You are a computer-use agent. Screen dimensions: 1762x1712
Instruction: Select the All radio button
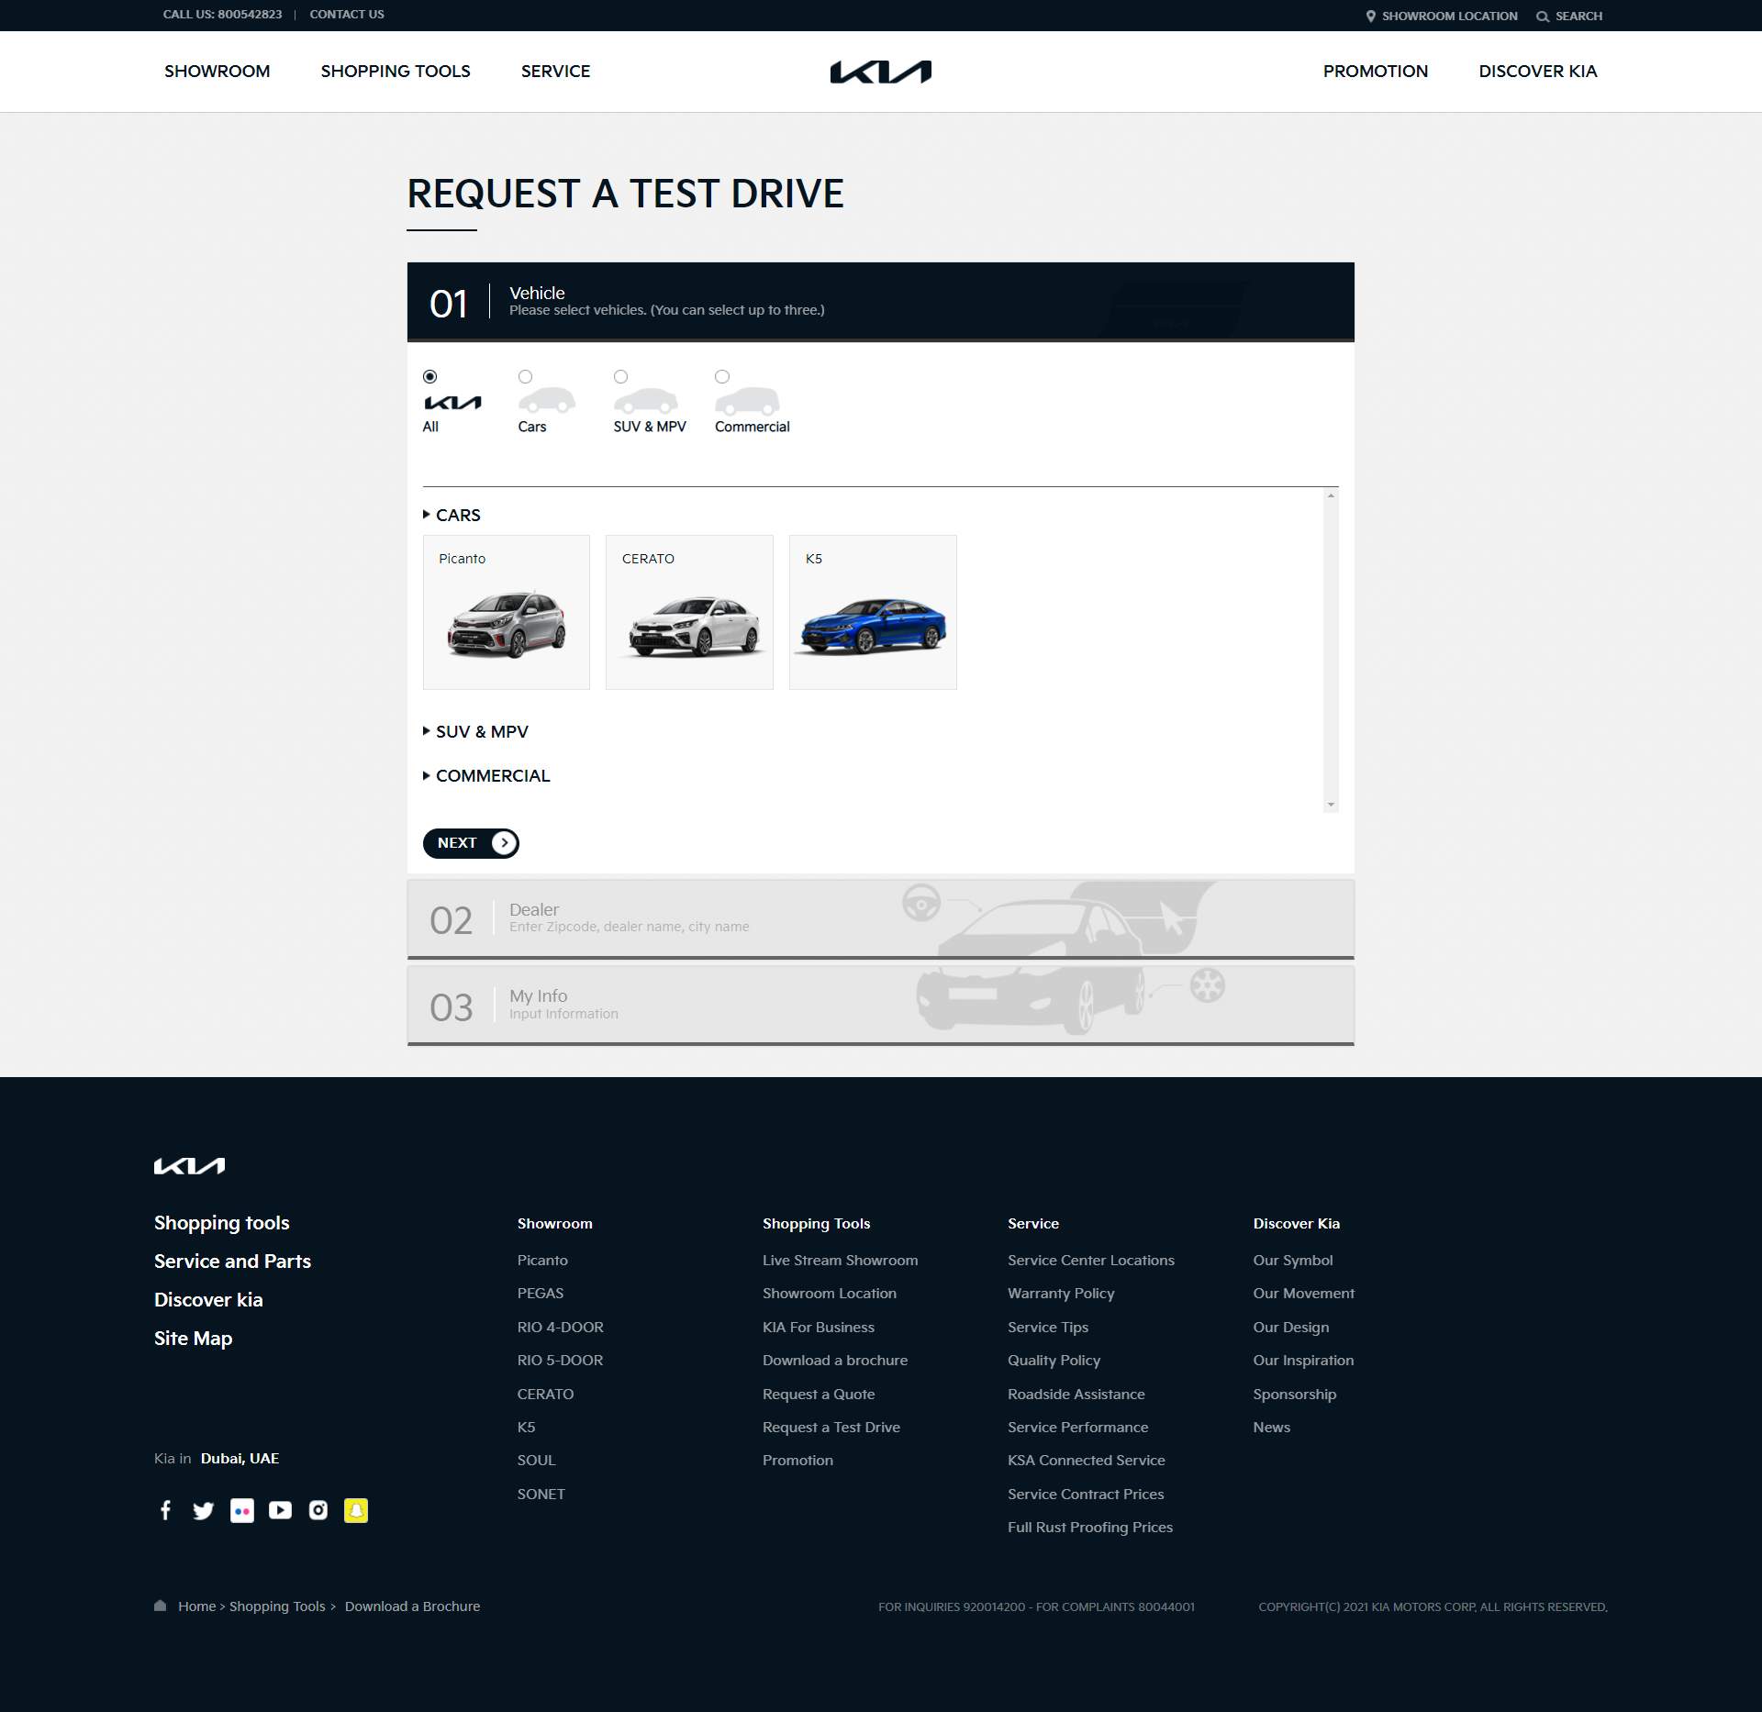(429, 376)
